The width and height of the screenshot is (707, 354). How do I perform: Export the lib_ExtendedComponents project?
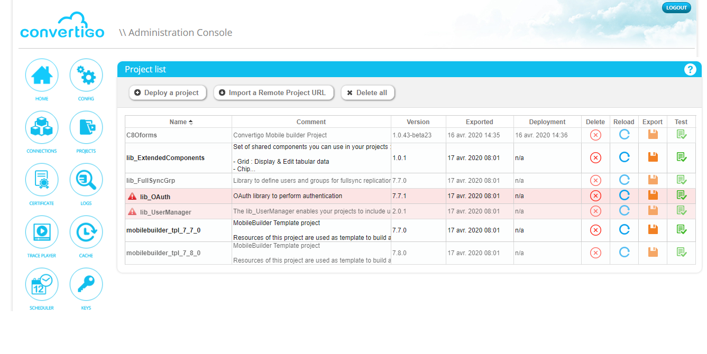(x=653, y=157)
